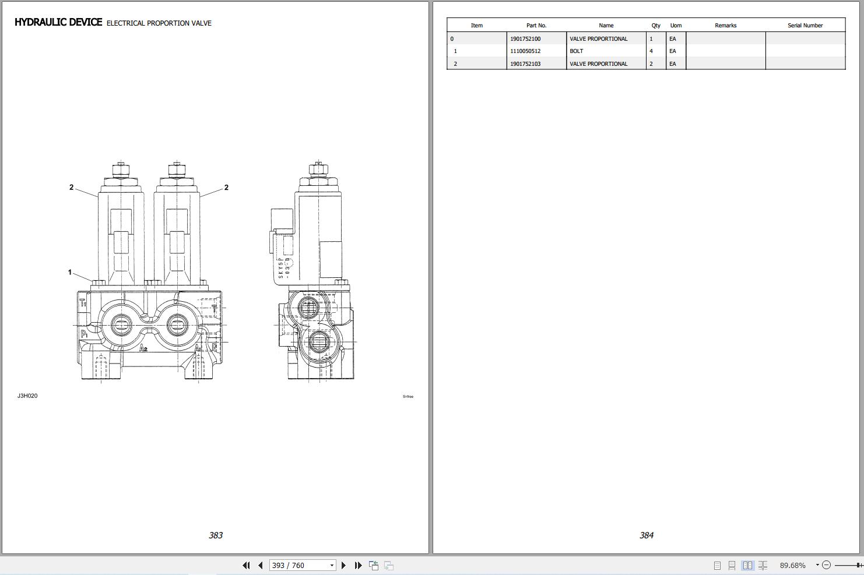Click the previous view icon
The width and height of the screenshot is (864, 575).
[x=374, y=565]
